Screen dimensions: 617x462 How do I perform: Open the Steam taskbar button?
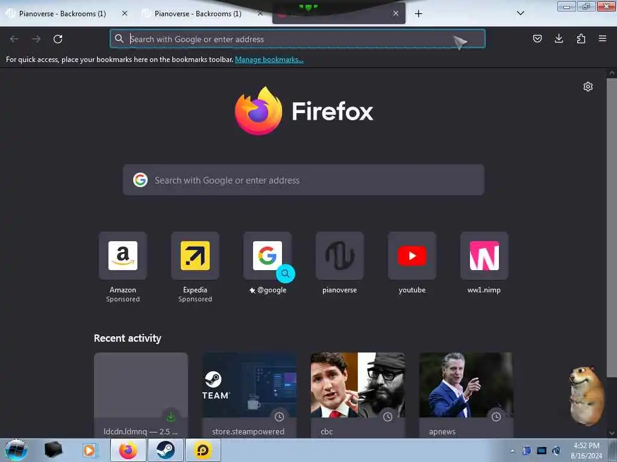pos(165,450)
